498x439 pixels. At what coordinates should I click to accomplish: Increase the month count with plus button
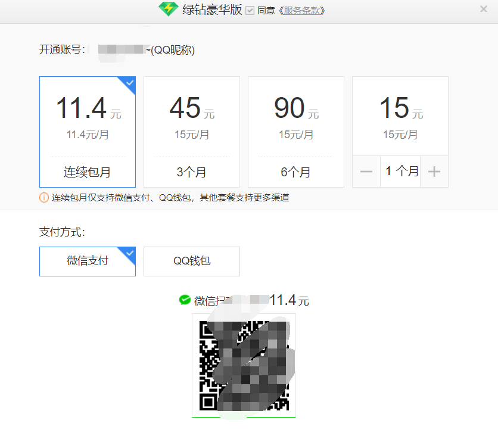[x=434, y=172]
